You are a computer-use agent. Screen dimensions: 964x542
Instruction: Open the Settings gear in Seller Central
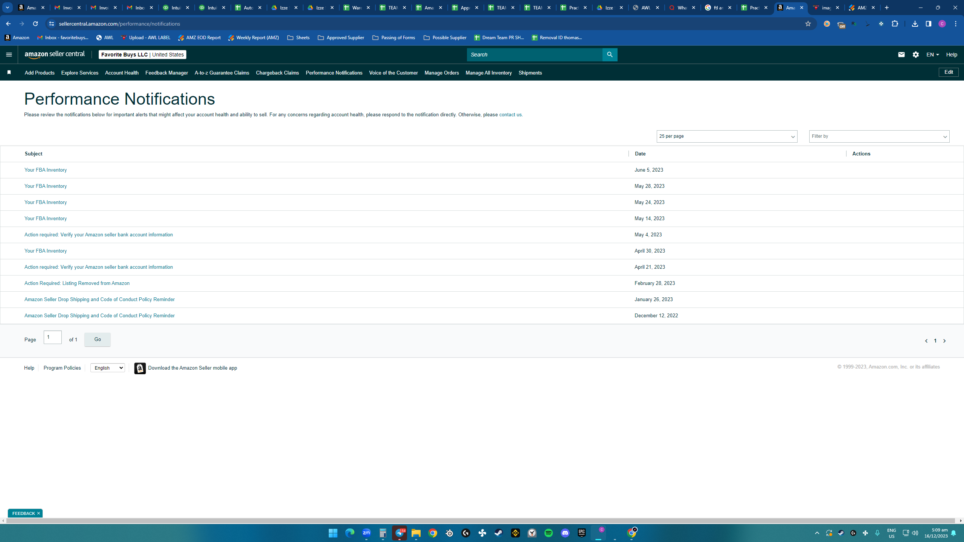[x=916, y=55]
